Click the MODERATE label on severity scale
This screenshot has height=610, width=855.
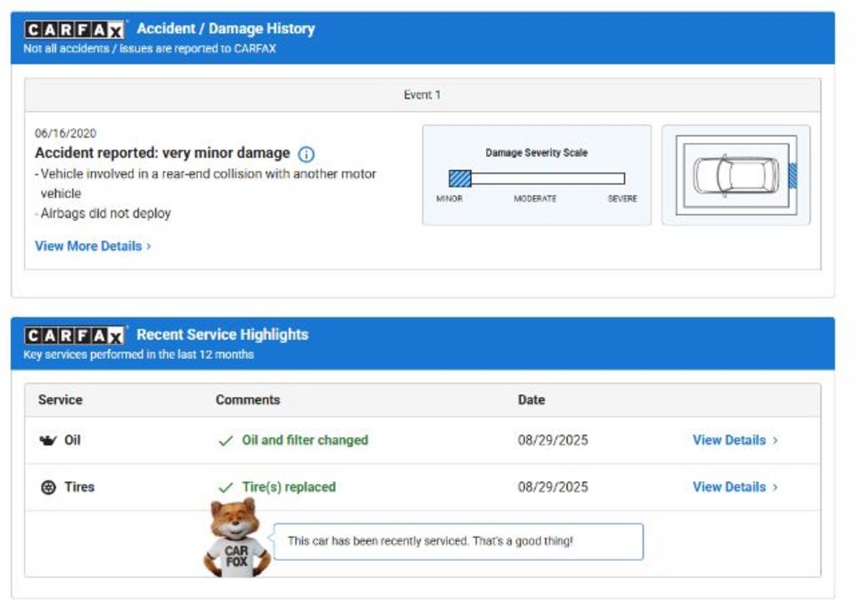pos(535,199)
